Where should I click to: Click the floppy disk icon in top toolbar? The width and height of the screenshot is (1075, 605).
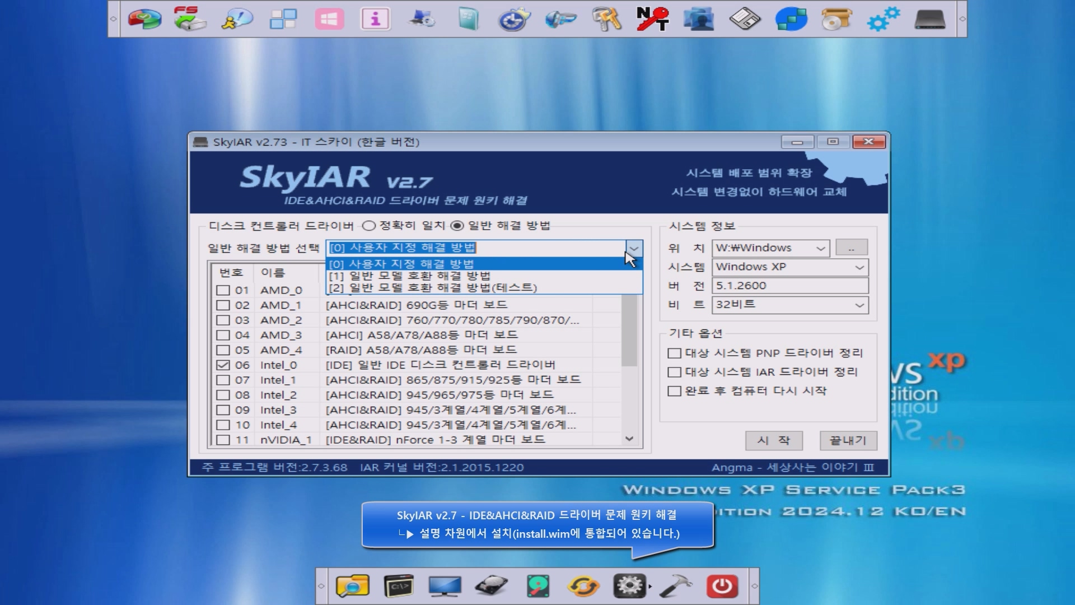[x=745, y=18]
